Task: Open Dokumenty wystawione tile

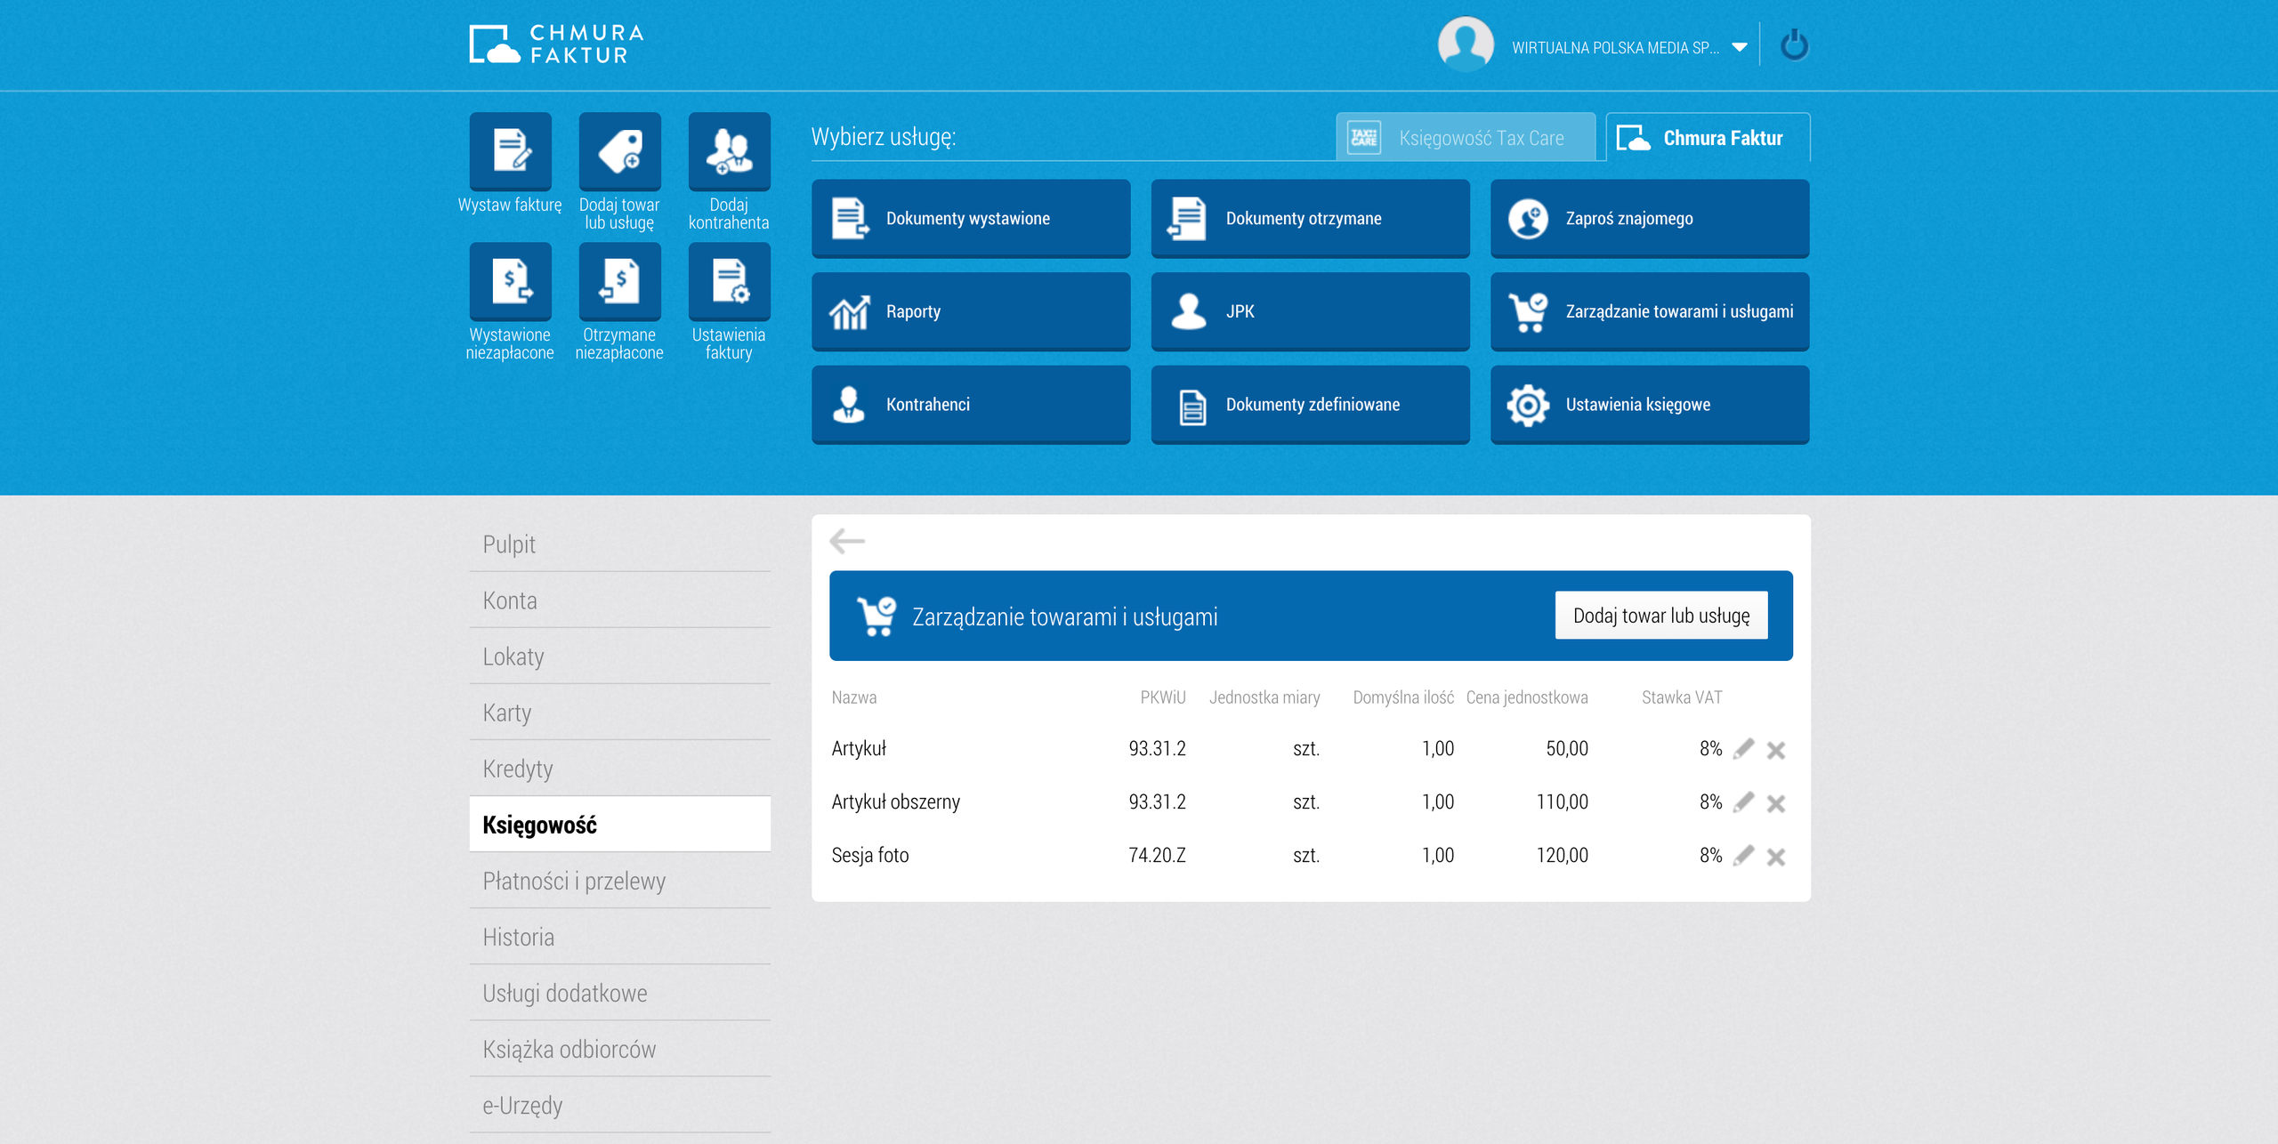Action: pyautogui.click(x=970, y=219)
